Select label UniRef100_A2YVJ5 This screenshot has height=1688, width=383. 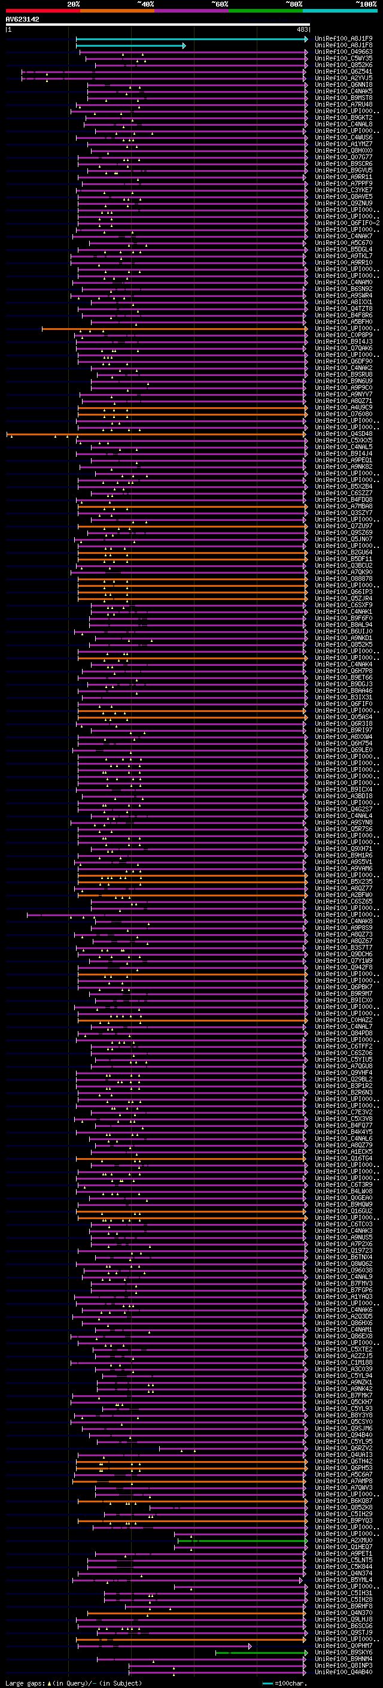[x=344, y=78]
